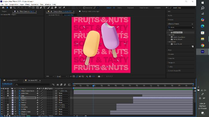Click the Graph Editor icon in timeline
The height and width of the screenshot is (117, 209).
click(69, 85)
